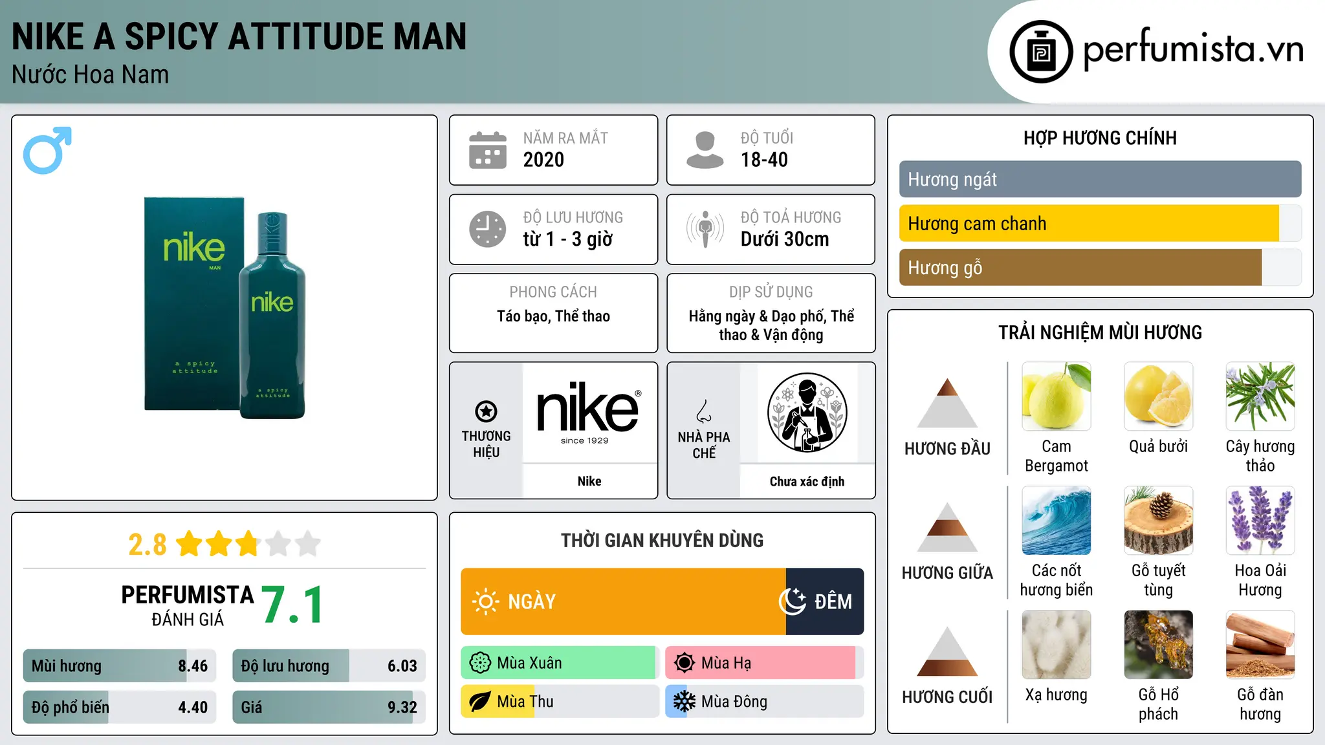The image size is (1325, 745).
Task: Select the Gỗ Hổ phách amber image
Action: click(1158, 644)
